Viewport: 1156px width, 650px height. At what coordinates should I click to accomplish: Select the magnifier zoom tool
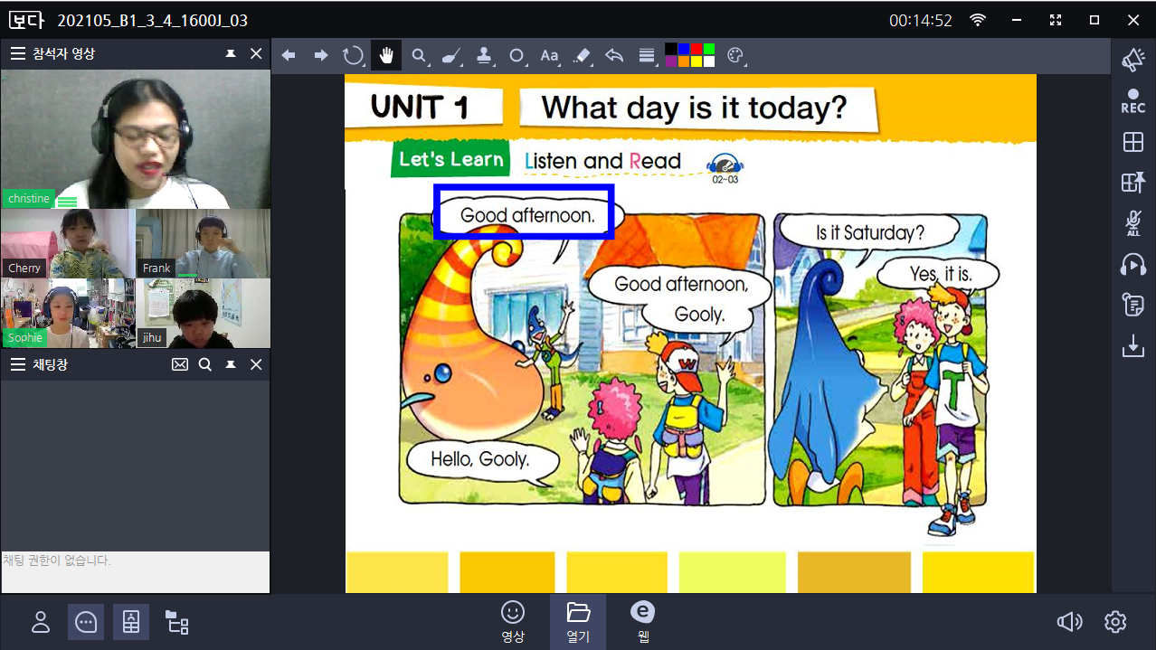tap(419, 55)
